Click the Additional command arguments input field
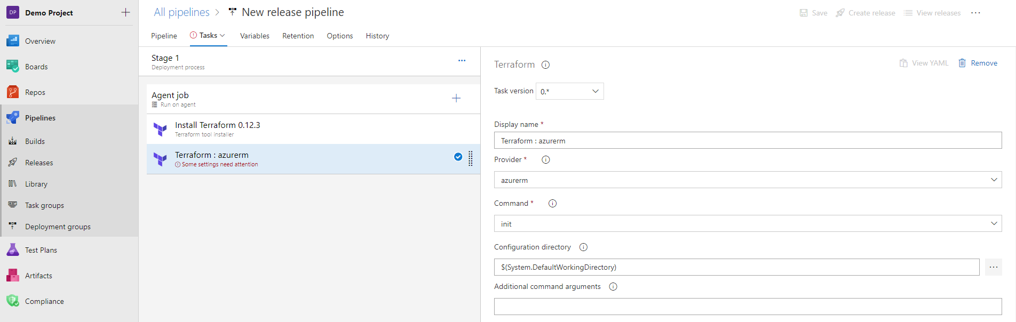The width and height of the screenshot is (1016, 322). click(748, 307)
